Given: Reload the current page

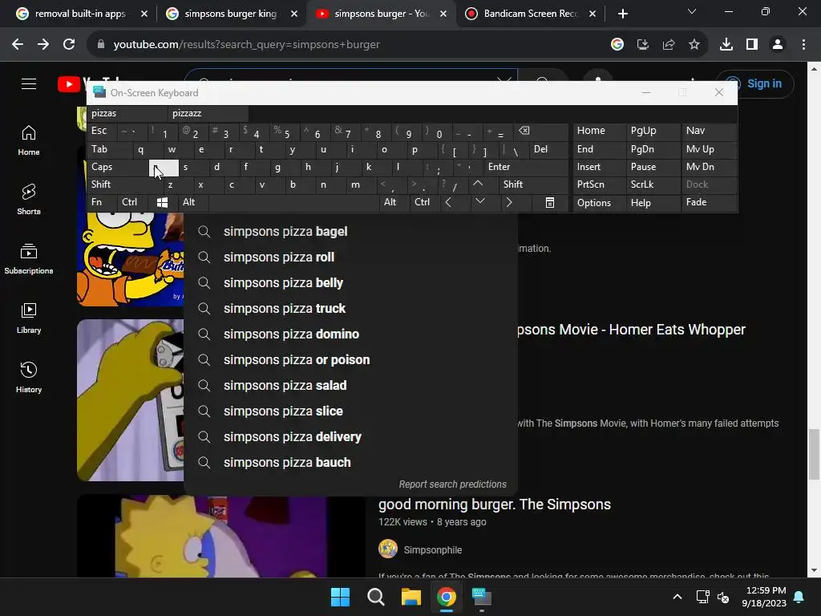Looking at the screenshot, I should [69, 45].
